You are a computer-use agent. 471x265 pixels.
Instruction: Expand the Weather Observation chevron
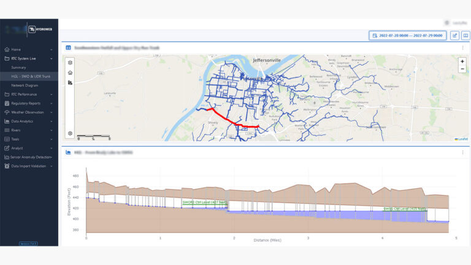[52, 112]
